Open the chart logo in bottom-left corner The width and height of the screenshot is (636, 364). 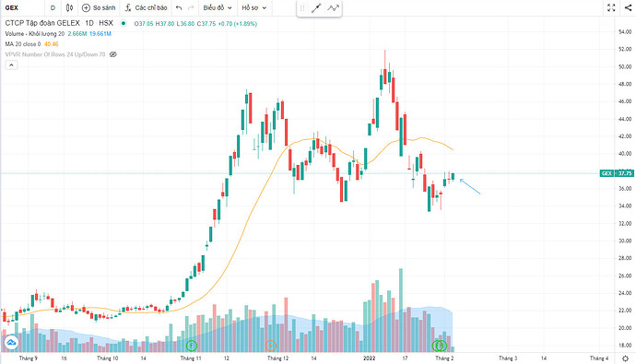click(x=11, y=343)
